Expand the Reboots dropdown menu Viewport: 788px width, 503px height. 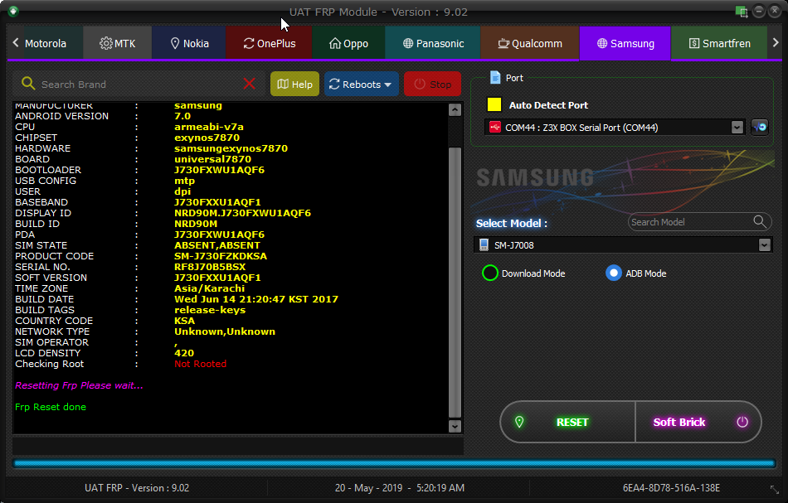click(362, 84)
